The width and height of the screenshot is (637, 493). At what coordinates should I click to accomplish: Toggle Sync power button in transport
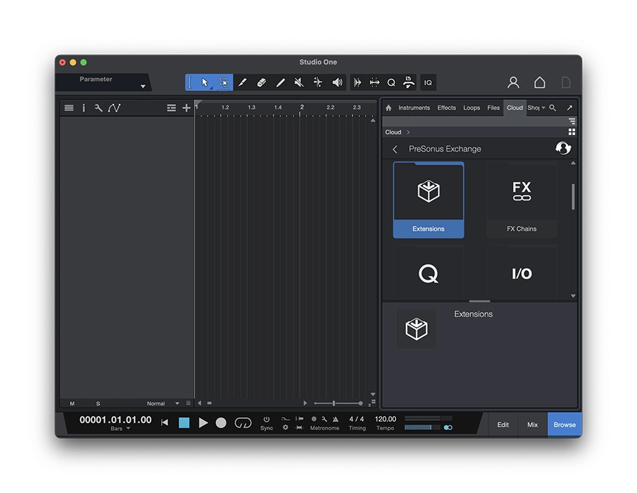click(267, 419)
